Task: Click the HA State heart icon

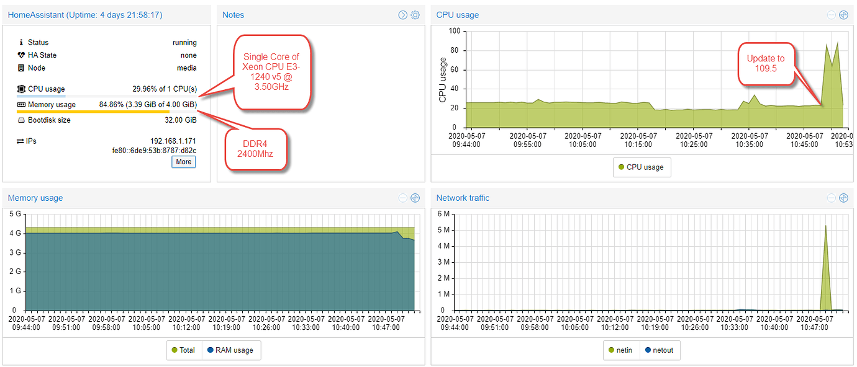Action: (x=22, y=55)
